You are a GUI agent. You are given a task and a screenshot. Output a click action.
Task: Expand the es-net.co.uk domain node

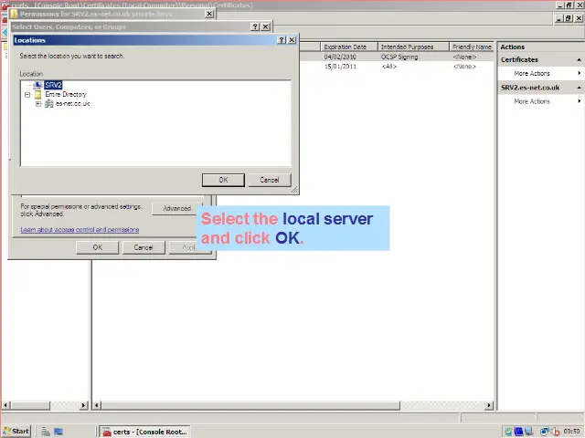point(37,103)
